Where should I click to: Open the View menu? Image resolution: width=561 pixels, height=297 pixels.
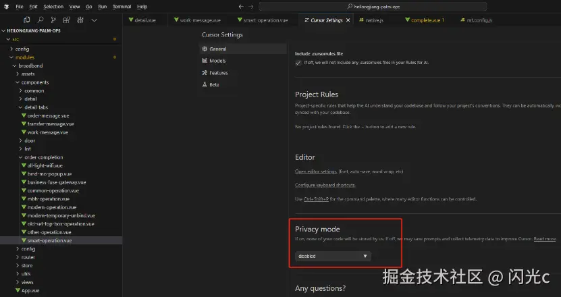coord(74,7)
